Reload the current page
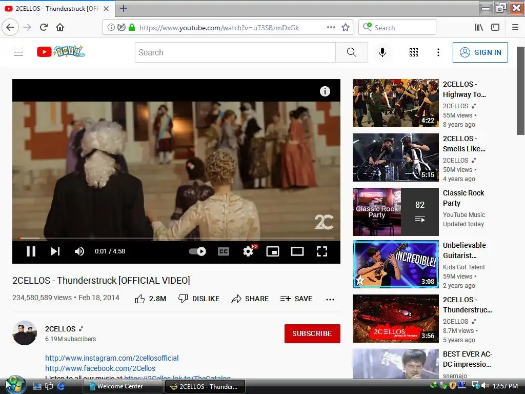The height and width of the screenshot is (394, 525). click(44, 27)
